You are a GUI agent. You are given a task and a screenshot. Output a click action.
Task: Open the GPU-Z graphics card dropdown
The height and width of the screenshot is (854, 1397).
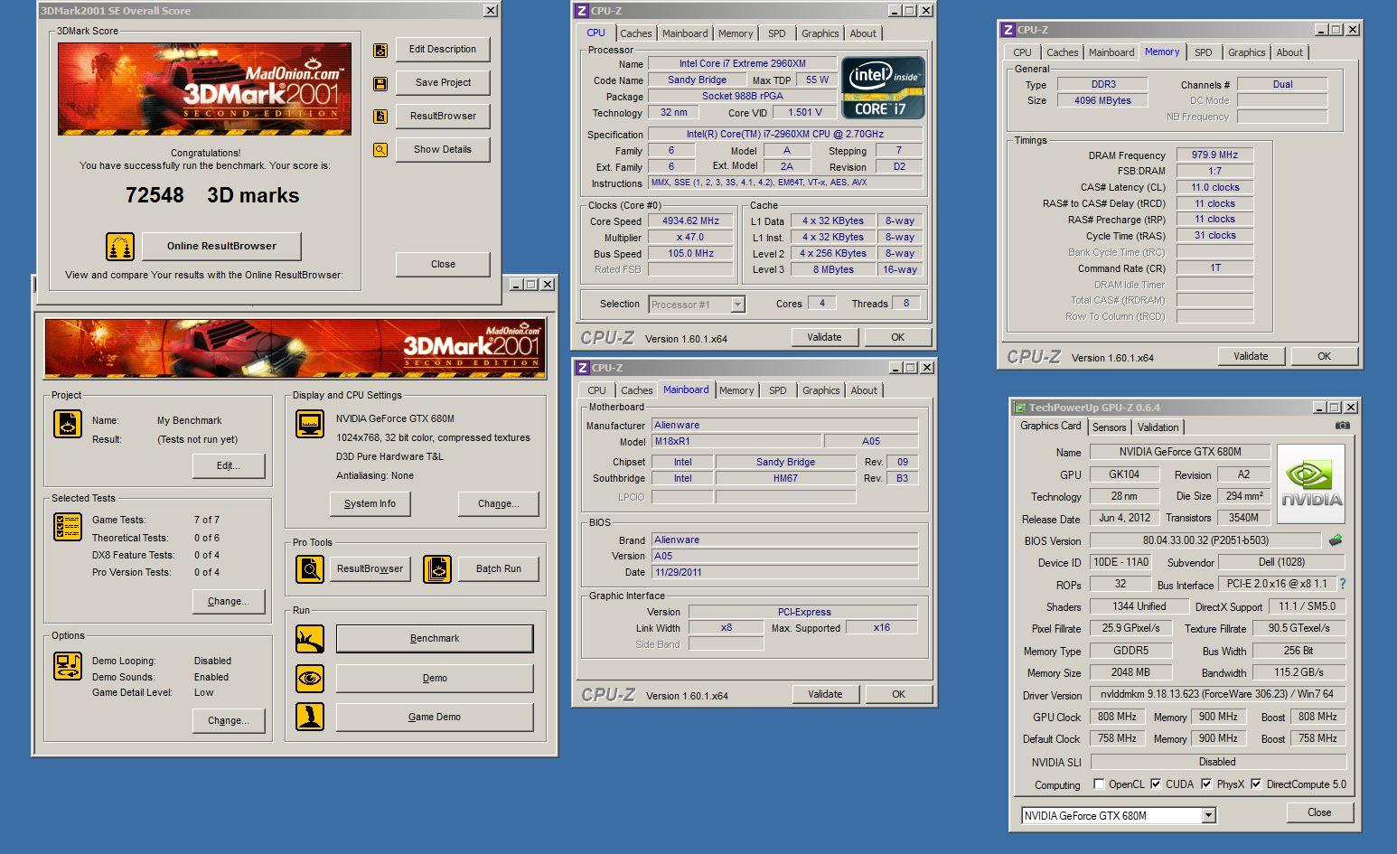click(x=1208, y=815)
